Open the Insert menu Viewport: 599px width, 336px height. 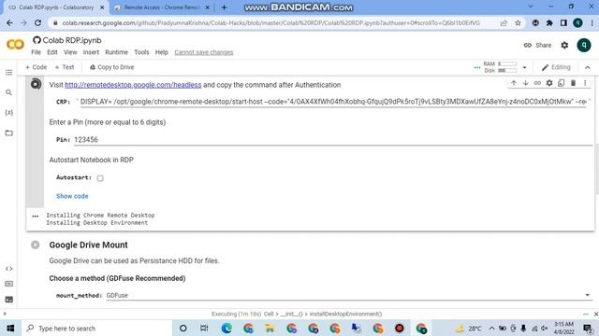[91, 52]
